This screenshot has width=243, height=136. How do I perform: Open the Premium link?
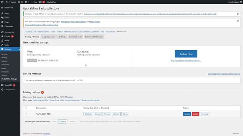pos(41,31)
